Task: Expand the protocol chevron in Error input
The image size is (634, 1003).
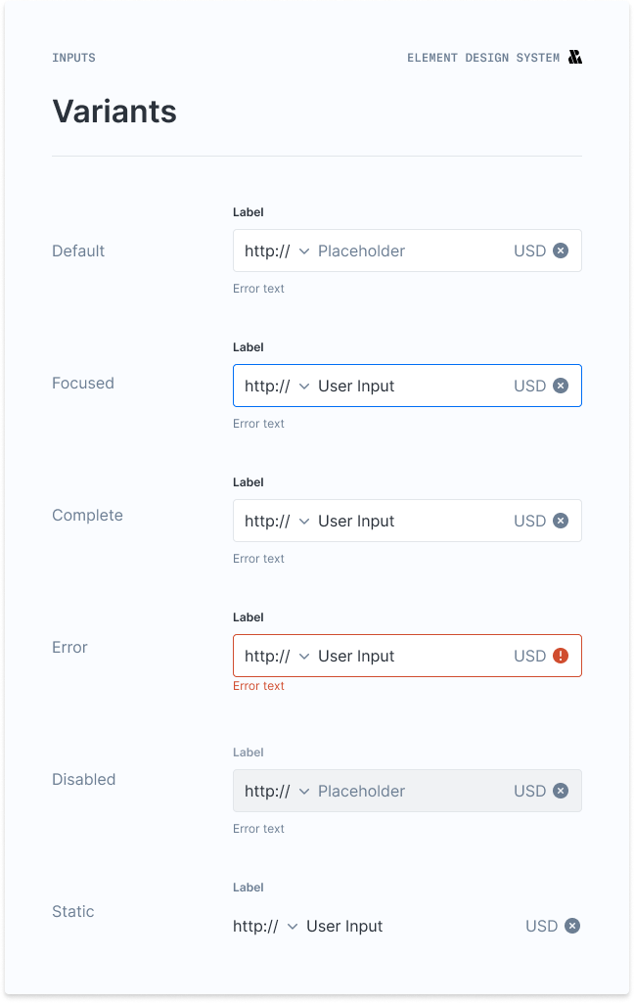Action: pos(303,657)
